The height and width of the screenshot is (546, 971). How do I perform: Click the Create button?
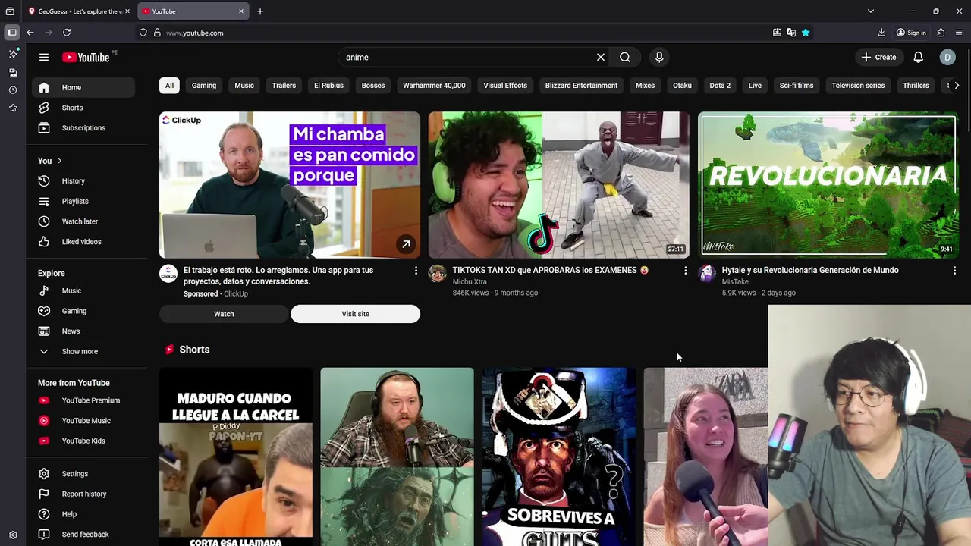tap(878, 57)
